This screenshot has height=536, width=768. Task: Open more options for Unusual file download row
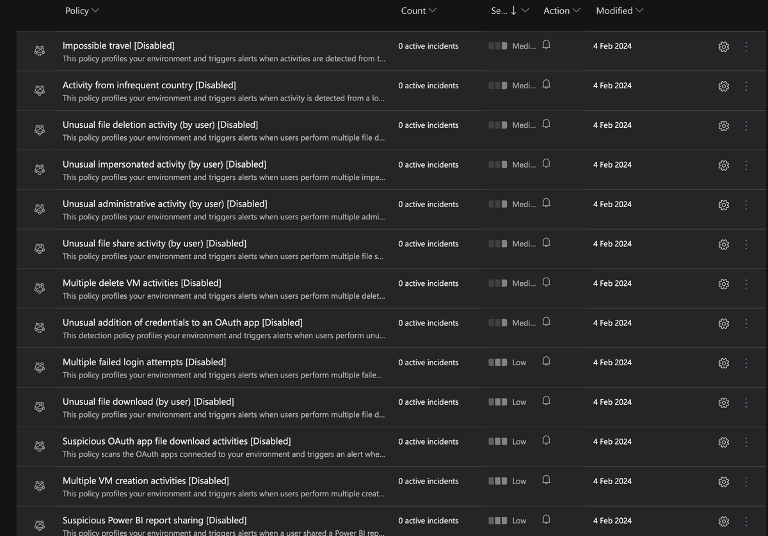point(746,403)
